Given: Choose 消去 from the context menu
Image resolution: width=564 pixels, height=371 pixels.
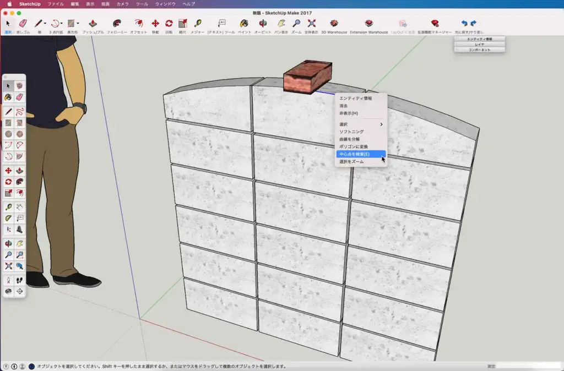Looking at the screenshot, I should [x=361, y=106].
